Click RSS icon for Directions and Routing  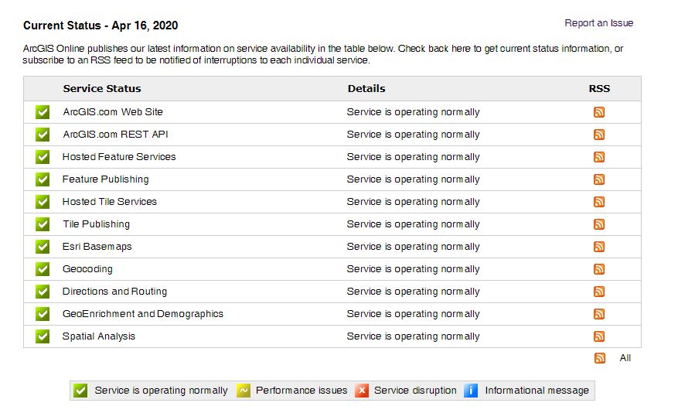(x=599, y=292)
